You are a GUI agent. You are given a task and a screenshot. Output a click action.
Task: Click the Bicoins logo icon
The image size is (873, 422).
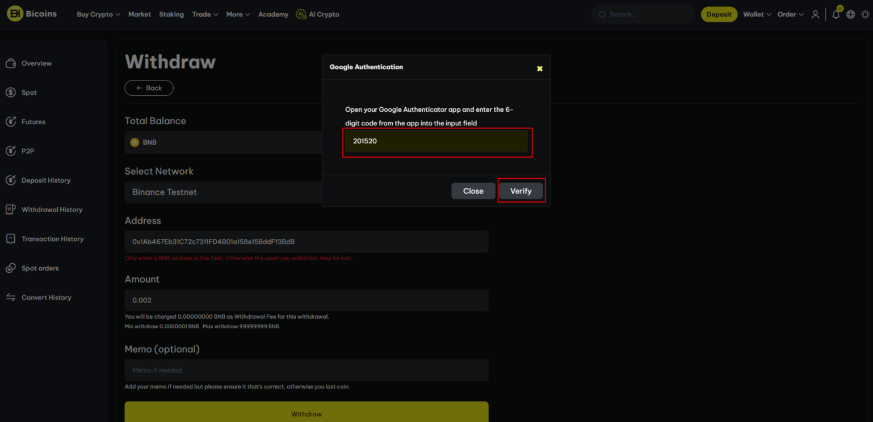click(x=15, y=14)
